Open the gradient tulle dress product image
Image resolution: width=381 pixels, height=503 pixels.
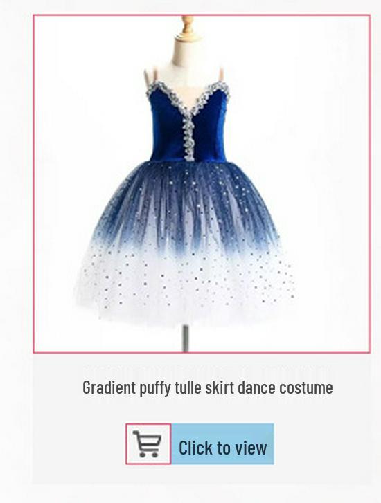click(x=202, y=184)
